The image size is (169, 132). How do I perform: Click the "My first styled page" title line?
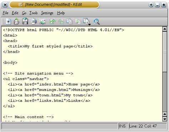[50, 46]
